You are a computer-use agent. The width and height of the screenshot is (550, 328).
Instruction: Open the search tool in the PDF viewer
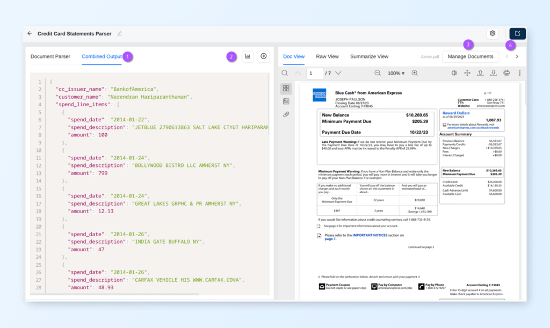(285, 72)
